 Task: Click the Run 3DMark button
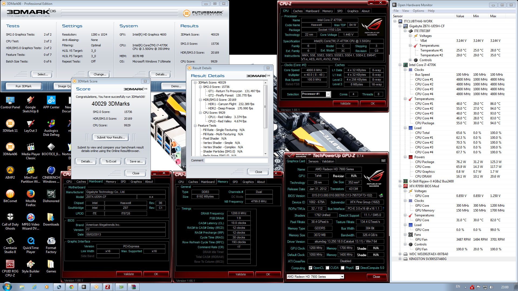coord(23,86)
